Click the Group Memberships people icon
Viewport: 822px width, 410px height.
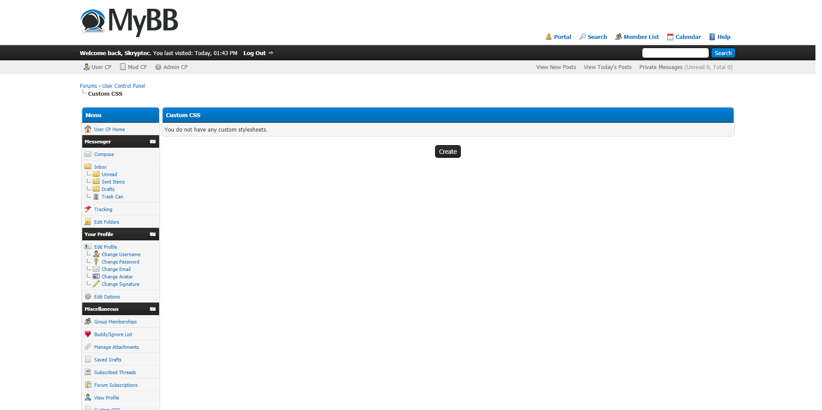[x=88, y=321]
